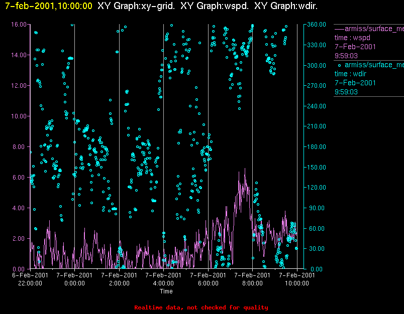Click the XY Graph:wspd title label
The image size is (404, 314).
[215, 6]
